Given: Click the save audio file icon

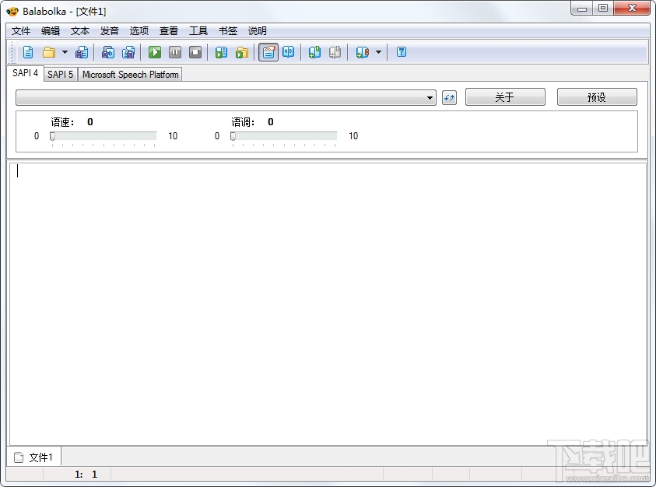Looking at the screenshot, I should click(108, 52).
